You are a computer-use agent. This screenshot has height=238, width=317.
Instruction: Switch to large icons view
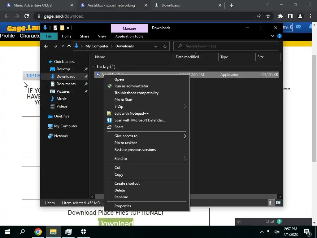278,203
